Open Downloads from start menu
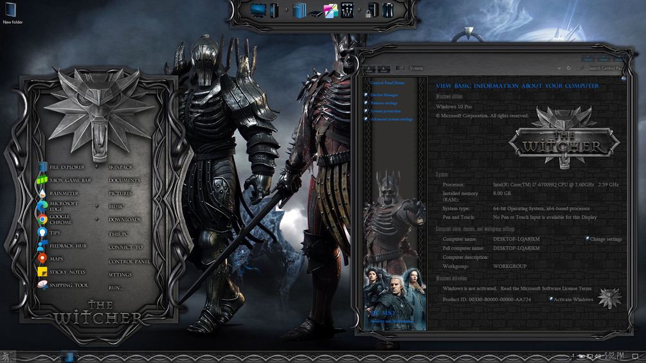 (125, 219)
